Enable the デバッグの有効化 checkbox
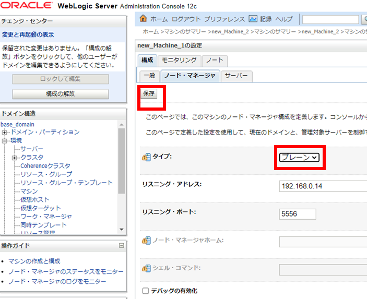The height and width of the screenshot is (299, 367). [x=146, y=291]
